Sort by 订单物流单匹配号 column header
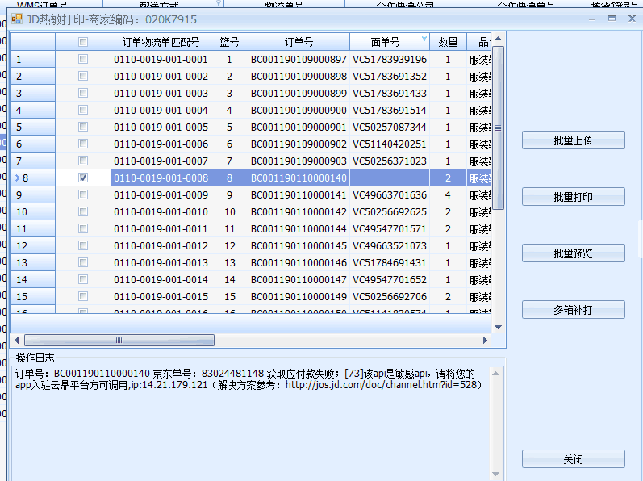Viewport: 643px width, 481px height. pyautogui.click(x=161, y=42)
